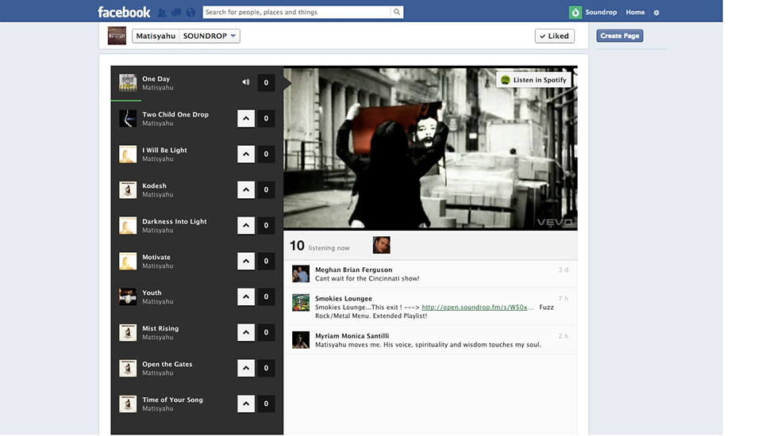Select Open the Gates song title
762x436 pixels.
[x=167, y=364]
